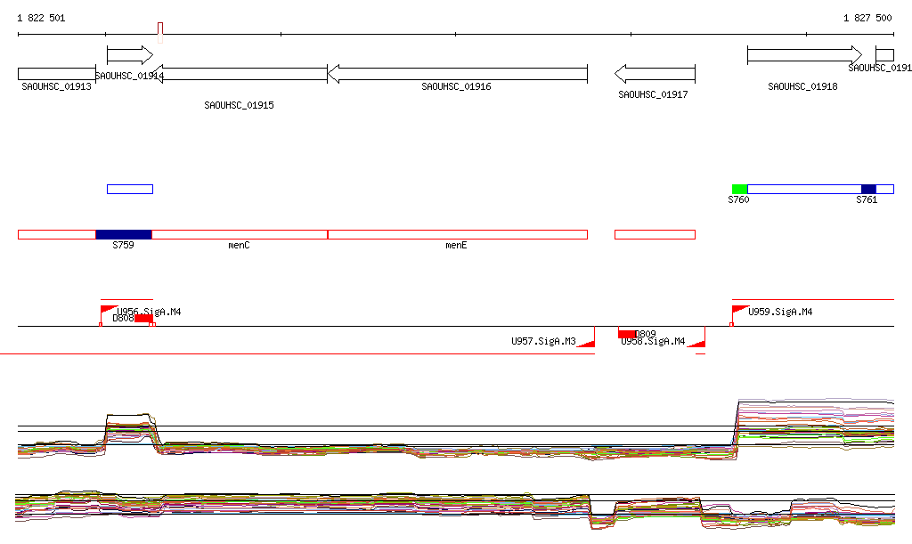Click the D808 red terminator block

point(143,319)
